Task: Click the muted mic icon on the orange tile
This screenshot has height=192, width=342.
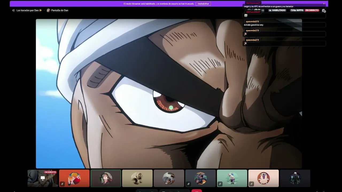Action: tap(62, 184)
